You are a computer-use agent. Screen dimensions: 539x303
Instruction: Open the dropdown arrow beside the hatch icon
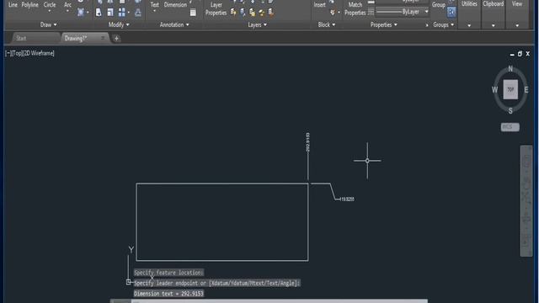tap(88, 13)
